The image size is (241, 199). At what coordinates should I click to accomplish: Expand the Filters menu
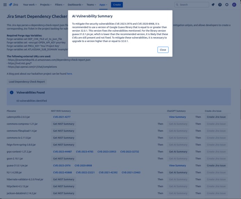click(x=60, y=5)
